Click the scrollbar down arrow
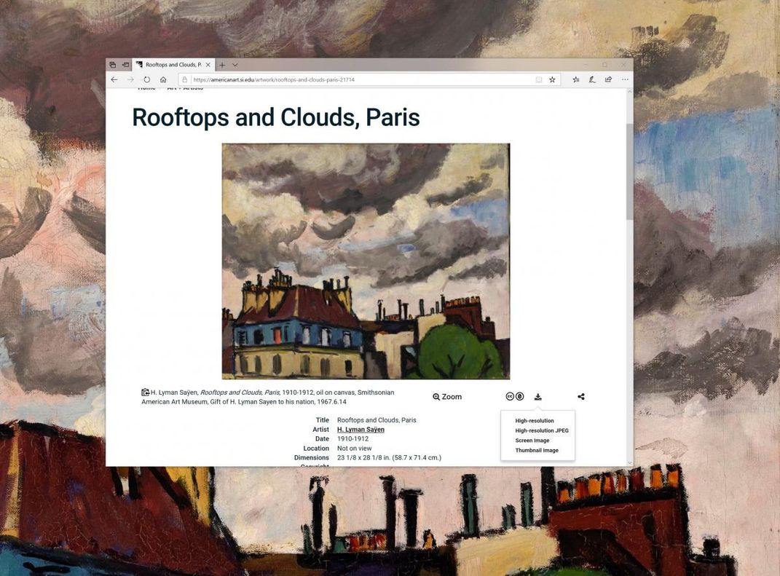The width and height of the screenshot is (780, 576). pos(629,462)
